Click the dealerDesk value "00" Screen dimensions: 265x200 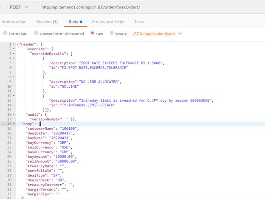pos(59,180)
